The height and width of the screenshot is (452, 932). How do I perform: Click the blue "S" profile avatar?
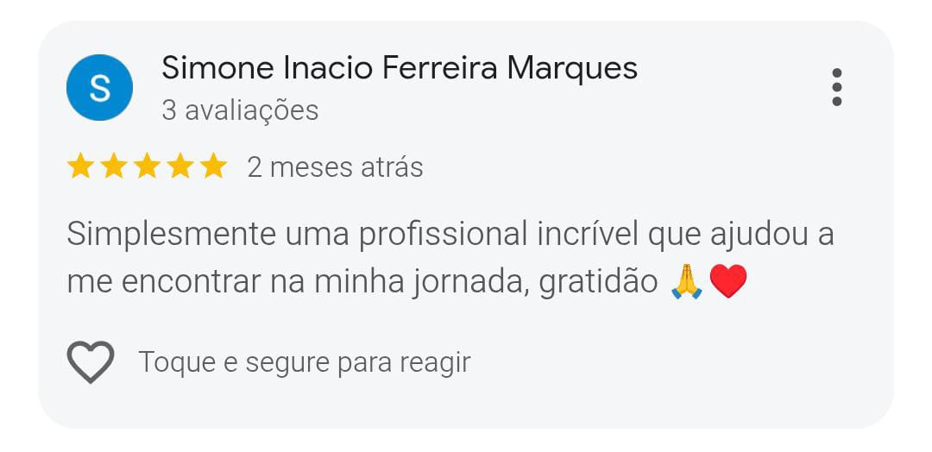[99, 87]
